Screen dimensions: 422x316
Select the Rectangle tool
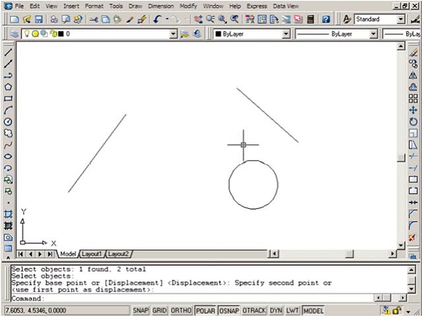(8, 99)
